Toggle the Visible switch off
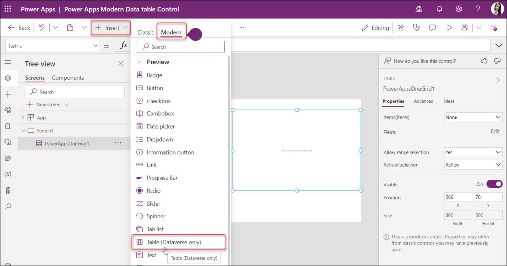This screenshot has width=507, height=266. [x=494, y=184]
